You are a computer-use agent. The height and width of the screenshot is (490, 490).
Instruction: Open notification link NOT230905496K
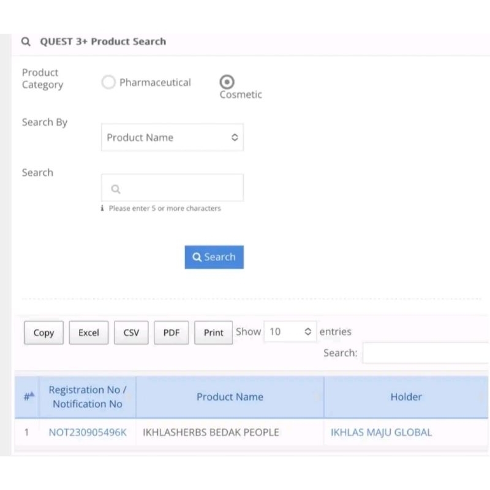click(88, 432)
